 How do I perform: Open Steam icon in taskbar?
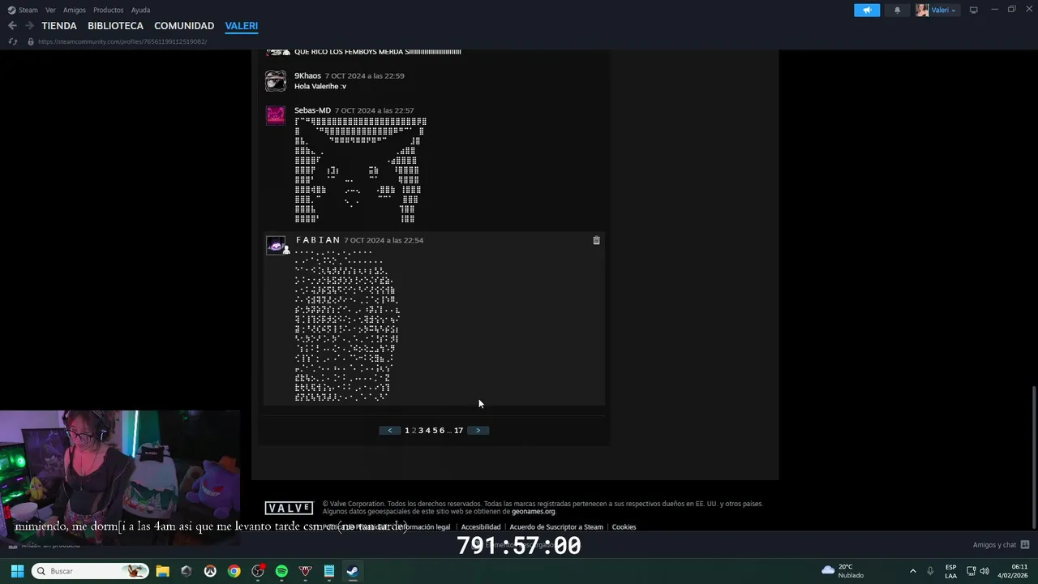353,571
